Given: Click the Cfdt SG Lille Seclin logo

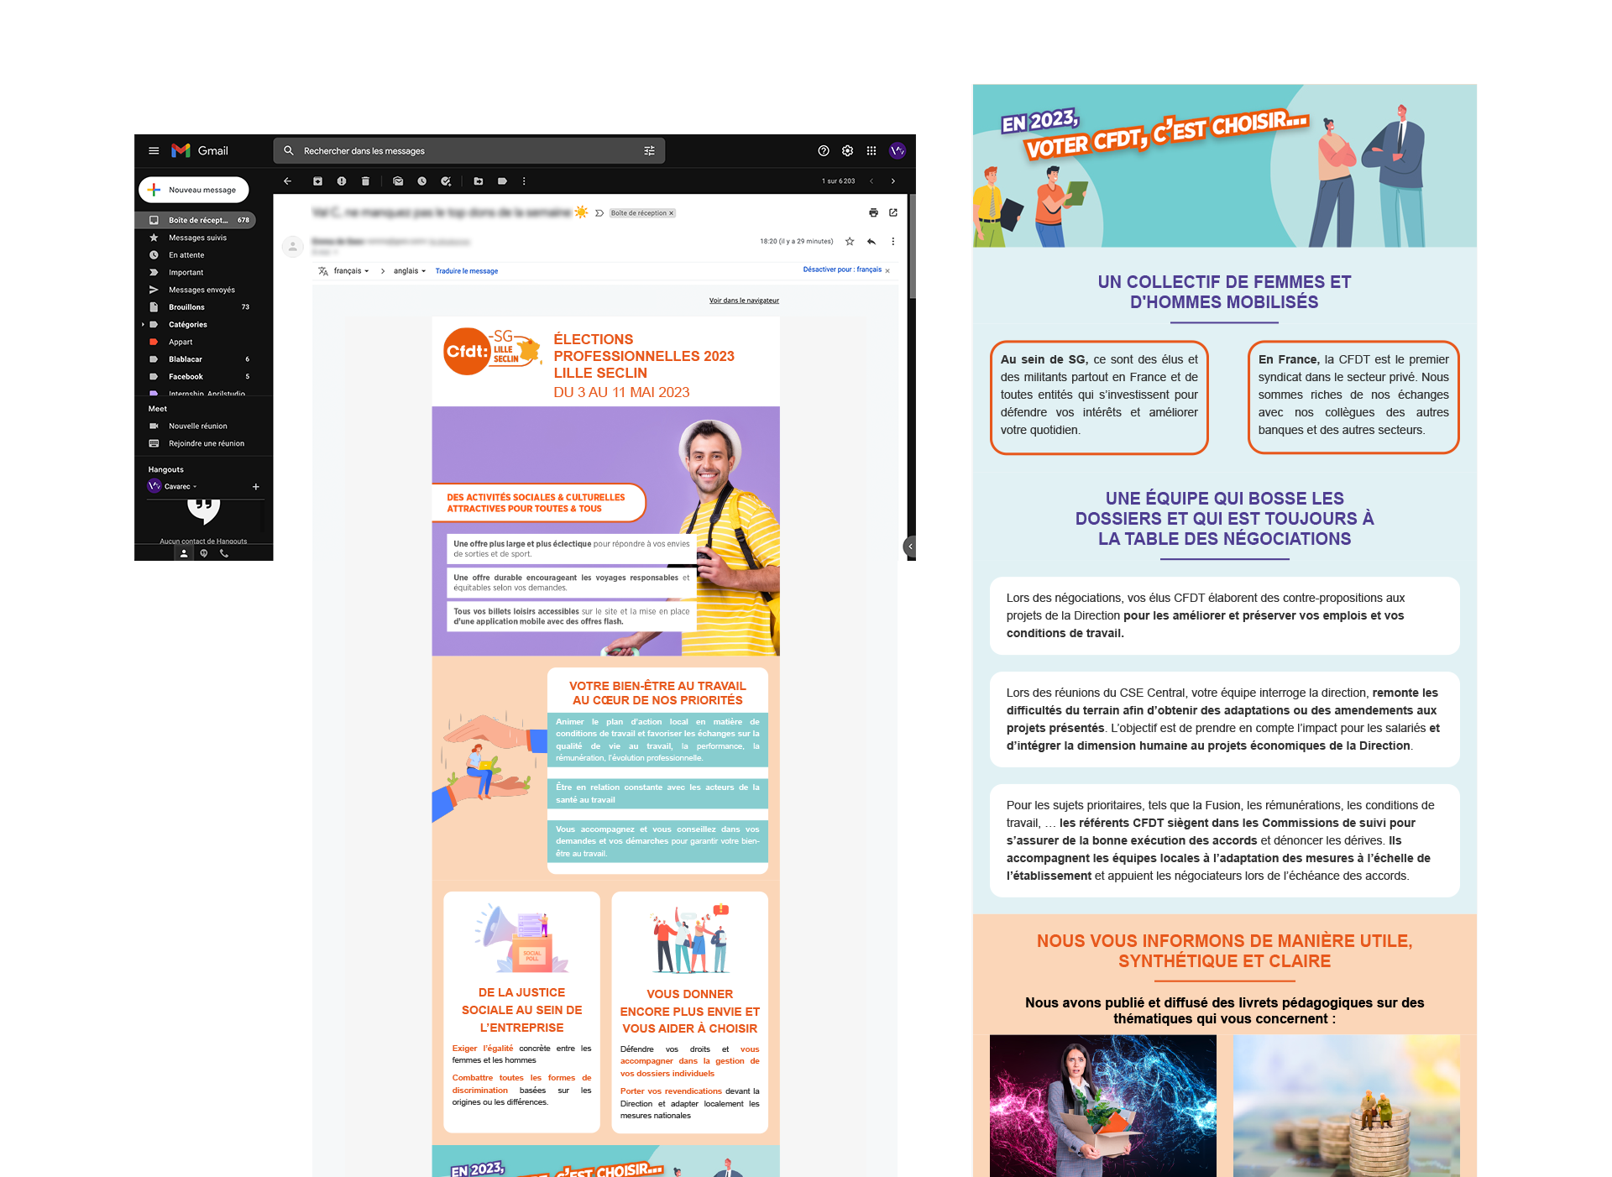Looking at the screenshot, I should pos(493,352).
